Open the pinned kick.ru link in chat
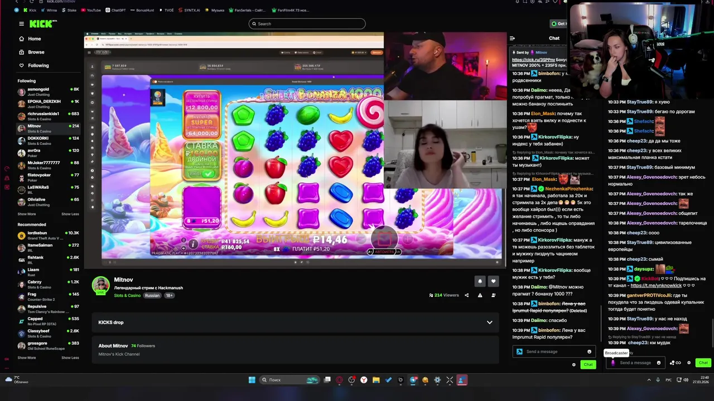 pos(533,60)
